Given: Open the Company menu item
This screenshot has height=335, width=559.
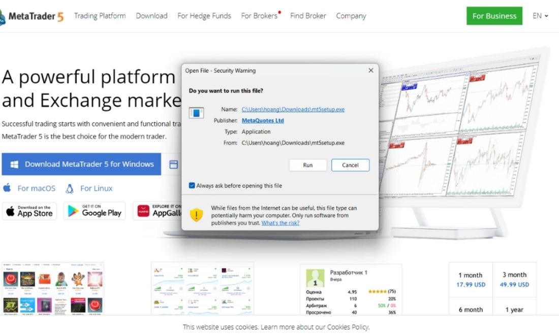Looking at the screenshot, I should coord(351,16).
